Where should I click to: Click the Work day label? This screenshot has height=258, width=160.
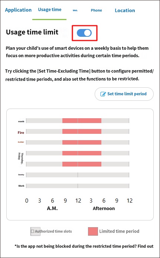pyautogui.click(x=22, y=186)
